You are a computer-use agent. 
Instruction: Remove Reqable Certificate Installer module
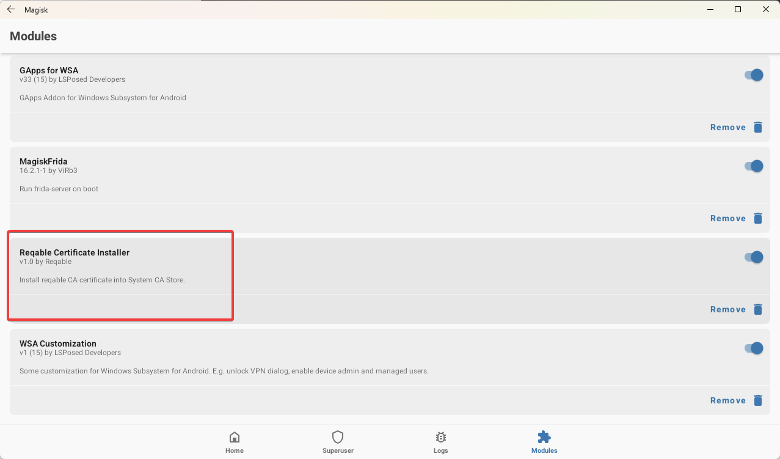pos(728,309)
